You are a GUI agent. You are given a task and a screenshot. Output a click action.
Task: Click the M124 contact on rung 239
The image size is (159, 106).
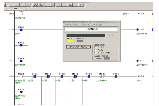pyautogui.click(x=21, y=77)
